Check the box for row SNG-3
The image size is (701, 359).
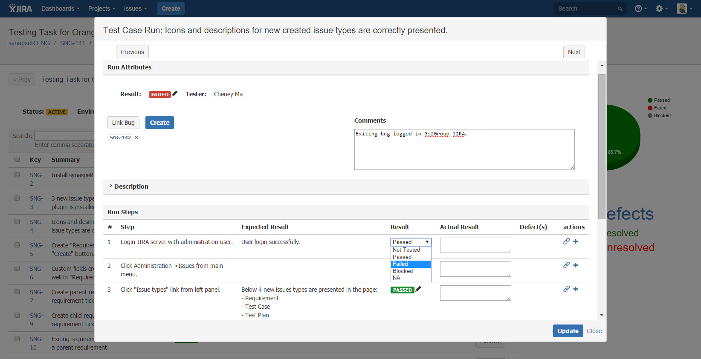pos(17,198)
